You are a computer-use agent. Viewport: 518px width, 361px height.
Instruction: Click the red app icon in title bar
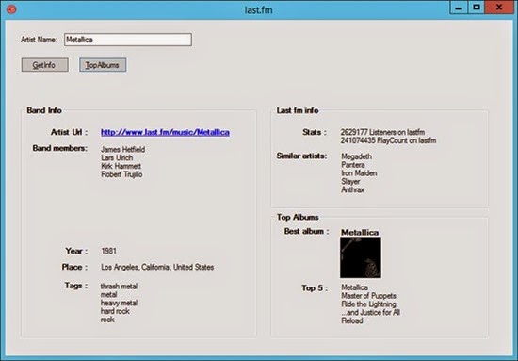point(11,8)
